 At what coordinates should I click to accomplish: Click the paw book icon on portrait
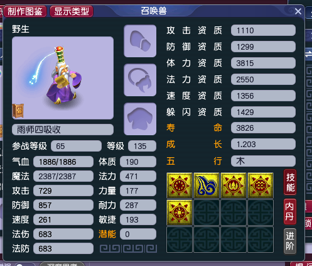click(x=18, y=111)
